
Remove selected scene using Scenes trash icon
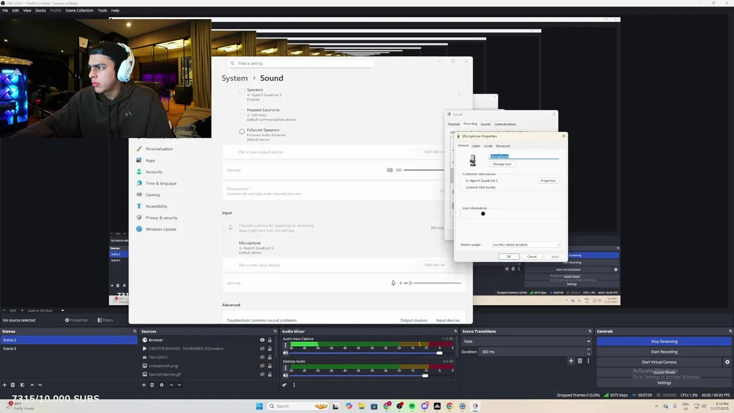pyautogui.click(x=13, y=385)
